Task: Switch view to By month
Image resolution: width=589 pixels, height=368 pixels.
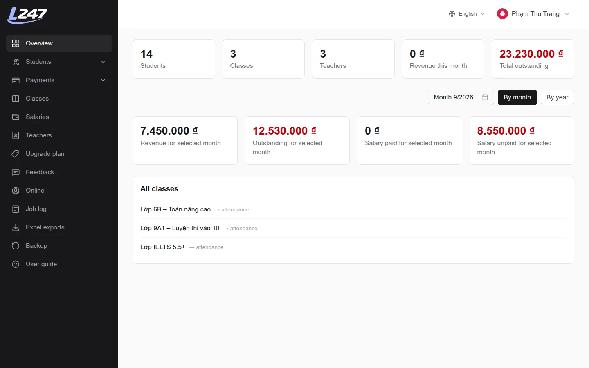Action: (x=517, y=97)
